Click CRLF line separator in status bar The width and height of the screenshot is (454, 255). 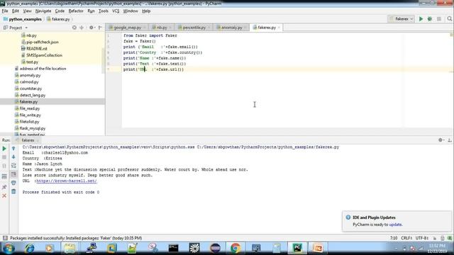point(406,238)
